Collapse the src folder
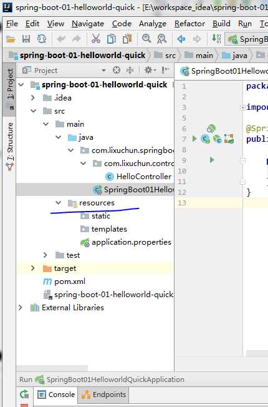 (33, 111)
